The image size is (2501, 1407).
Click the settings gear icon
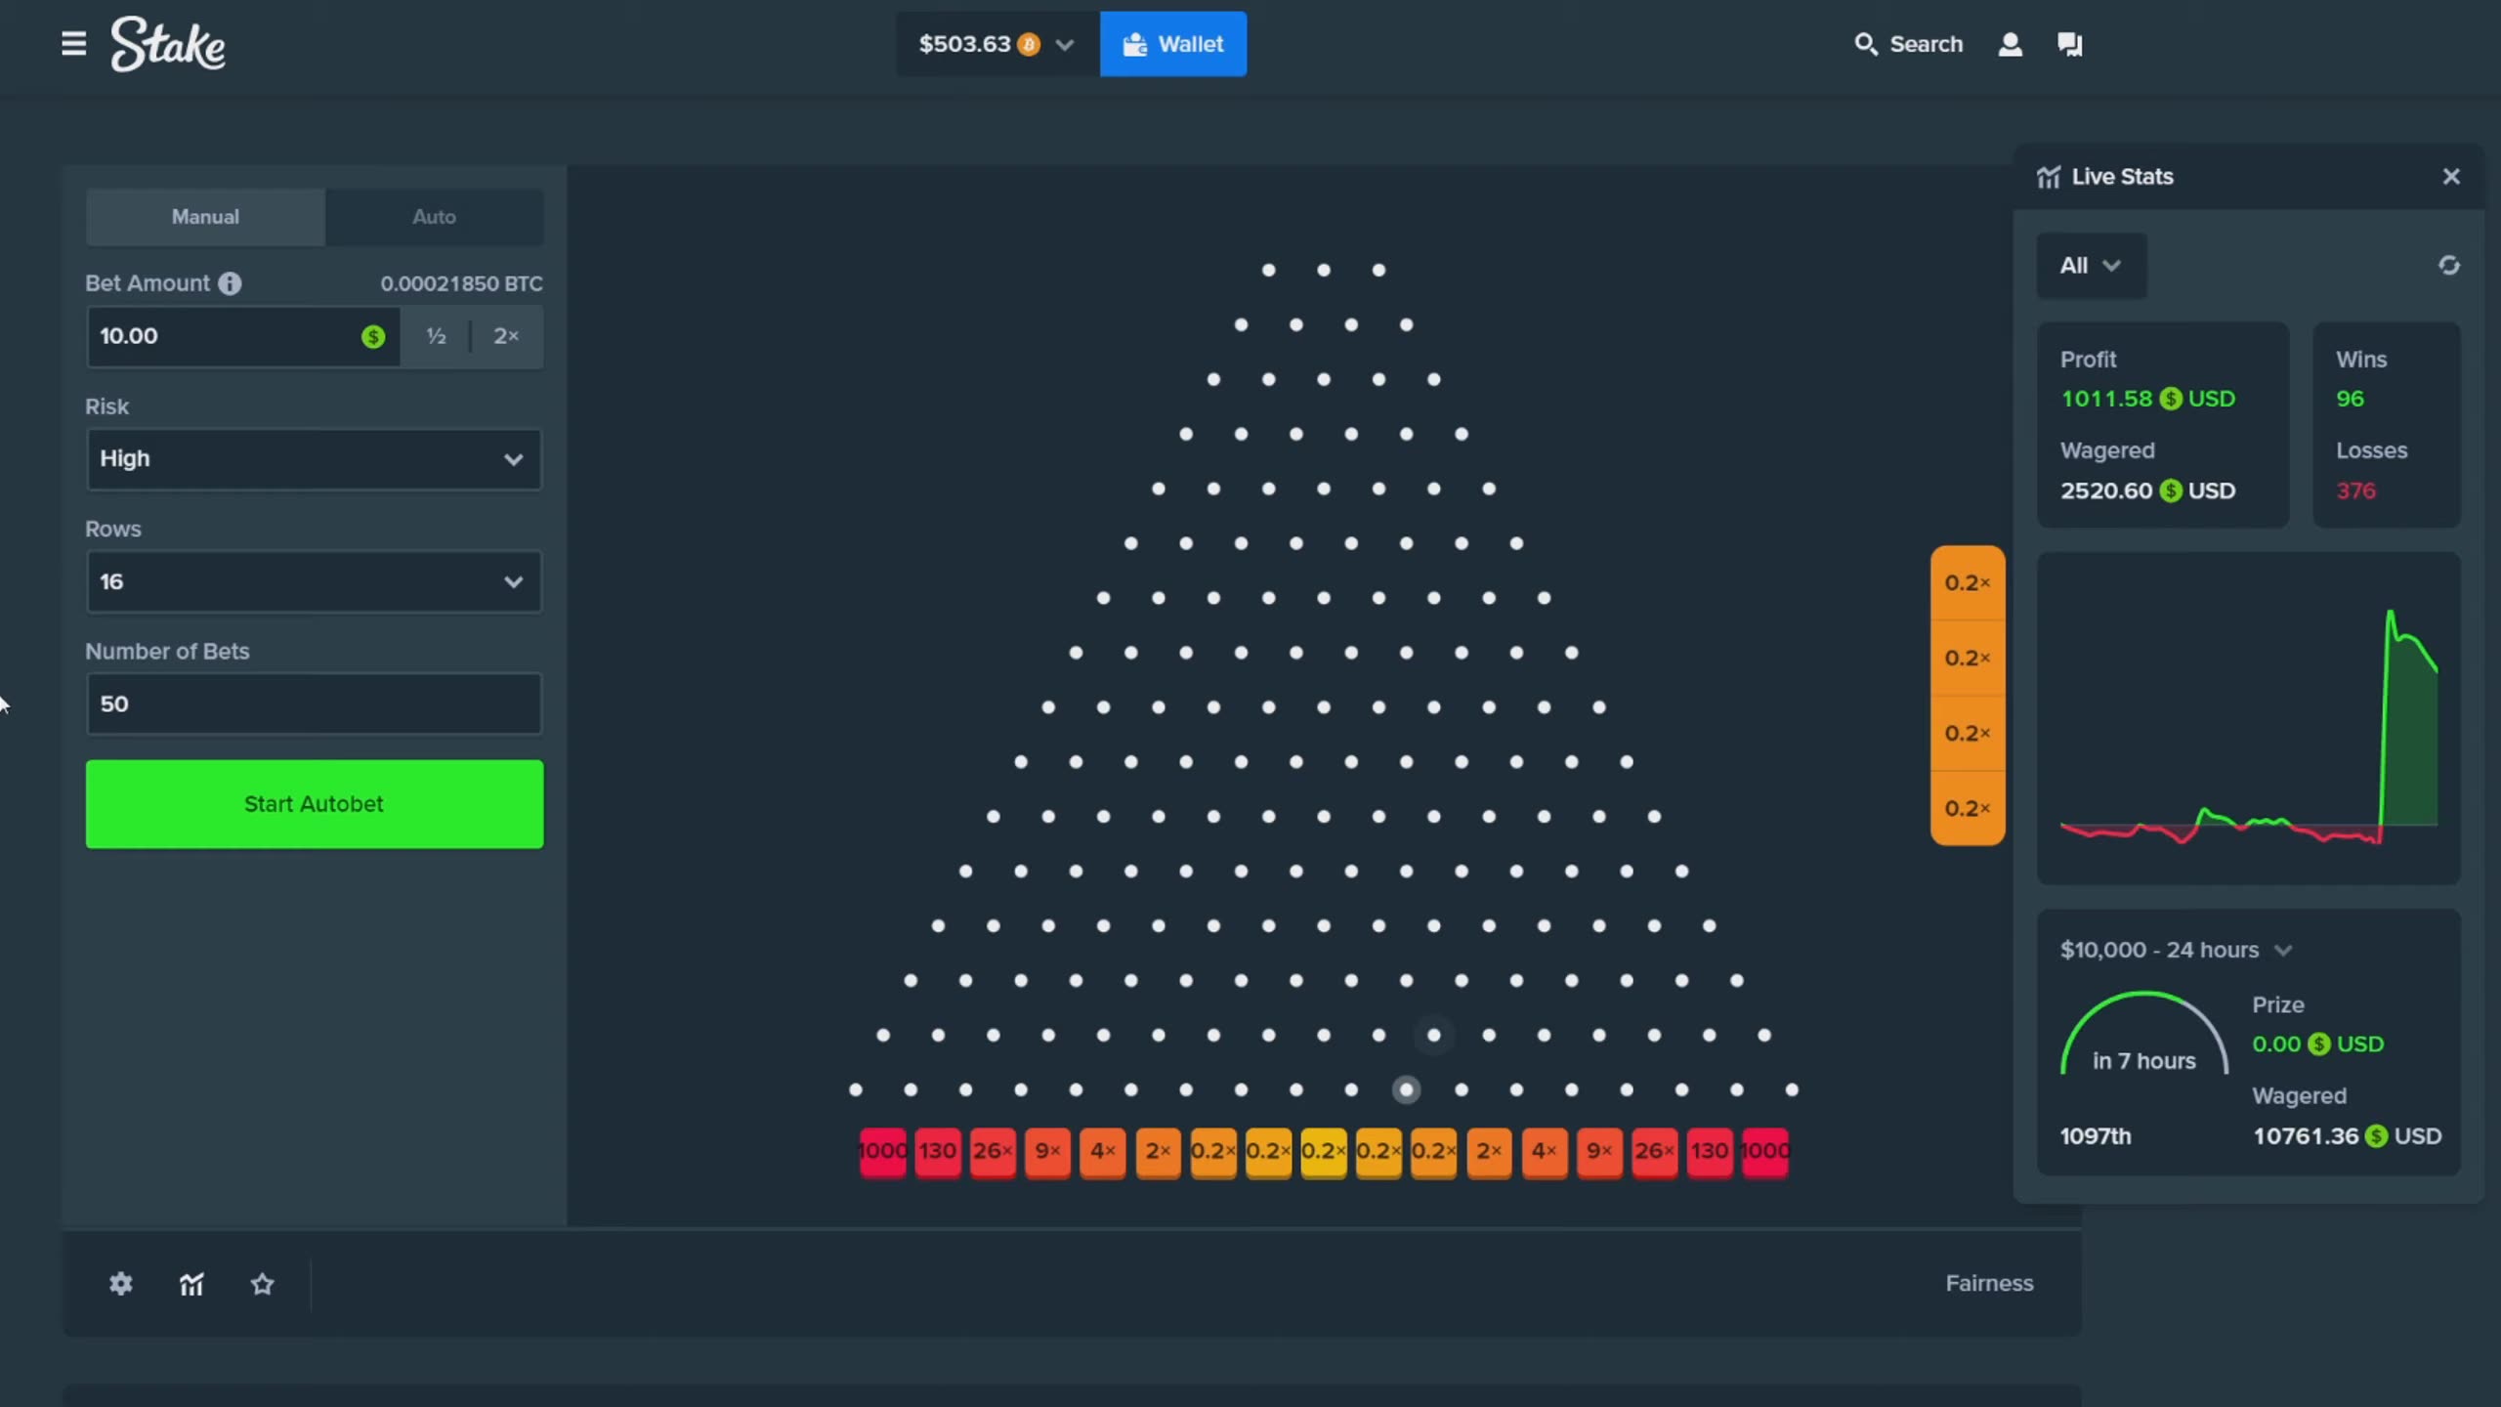coord(120,1284)
